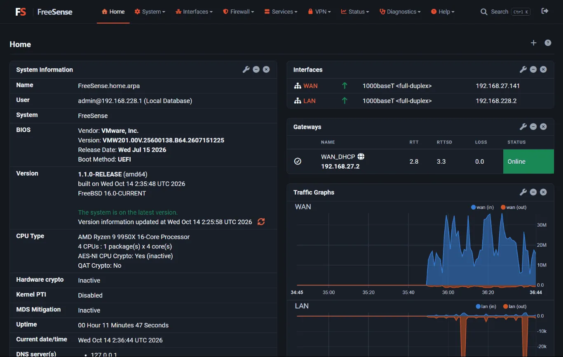The image size is (563, 357).
Task: Dismiss the Traffic Graphs widget
Action: pos(543,192)
